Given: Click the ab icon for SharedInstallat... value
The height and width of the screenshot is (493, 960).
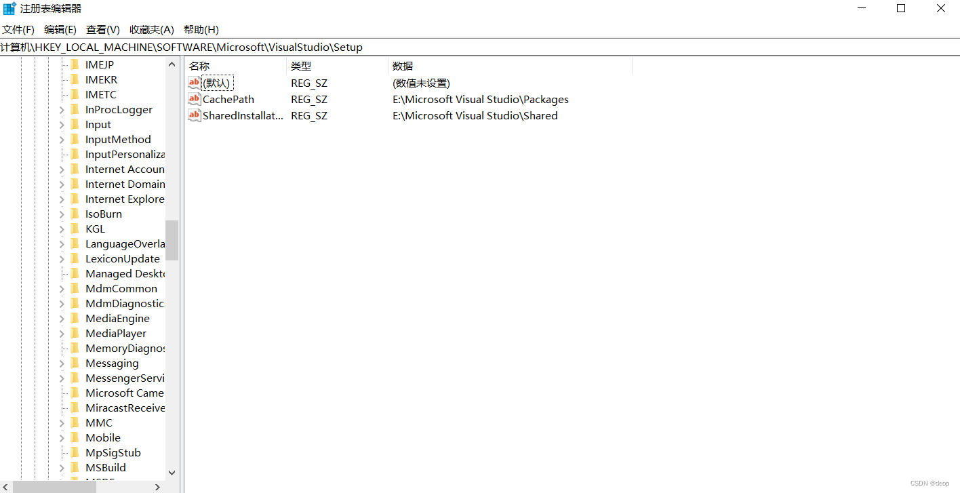Looking at the screenshot, I should (x=194, y=115).
